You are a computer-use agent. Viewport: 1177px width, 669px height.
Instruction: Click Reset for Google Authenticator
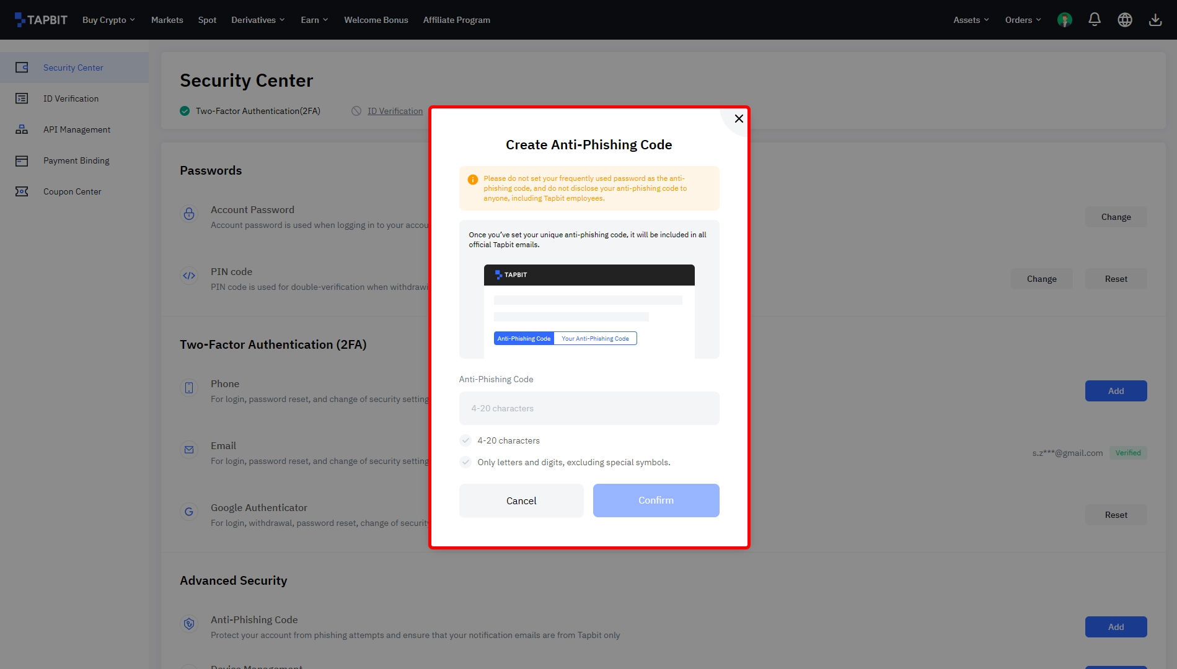1116,515
